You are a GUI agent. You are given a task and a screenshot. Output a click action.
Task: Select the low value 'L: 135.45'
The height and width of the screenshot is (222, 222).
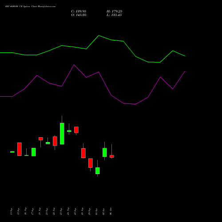tap(114, 15)
